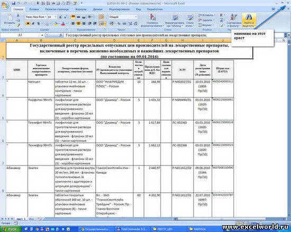Apply the accounting number format
Screen dimensions: 291x232
pos(111,24)
